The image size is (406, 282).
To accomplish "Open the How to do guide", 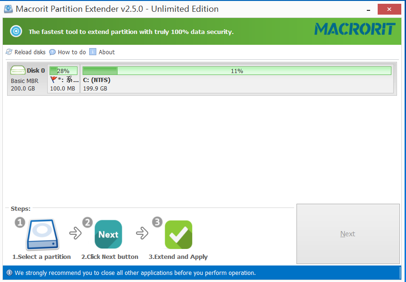I will 68,52.
